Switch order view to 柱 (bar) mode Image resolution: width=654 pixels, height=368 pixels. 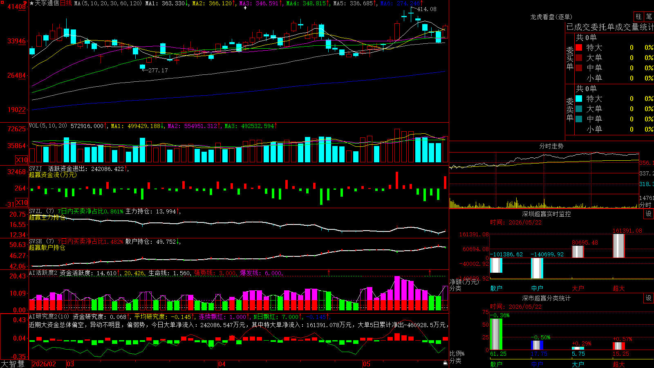click(x=638, y=16)
